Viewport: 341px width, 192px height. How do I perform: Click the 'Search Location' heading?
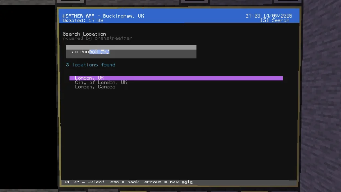[84, 34]
